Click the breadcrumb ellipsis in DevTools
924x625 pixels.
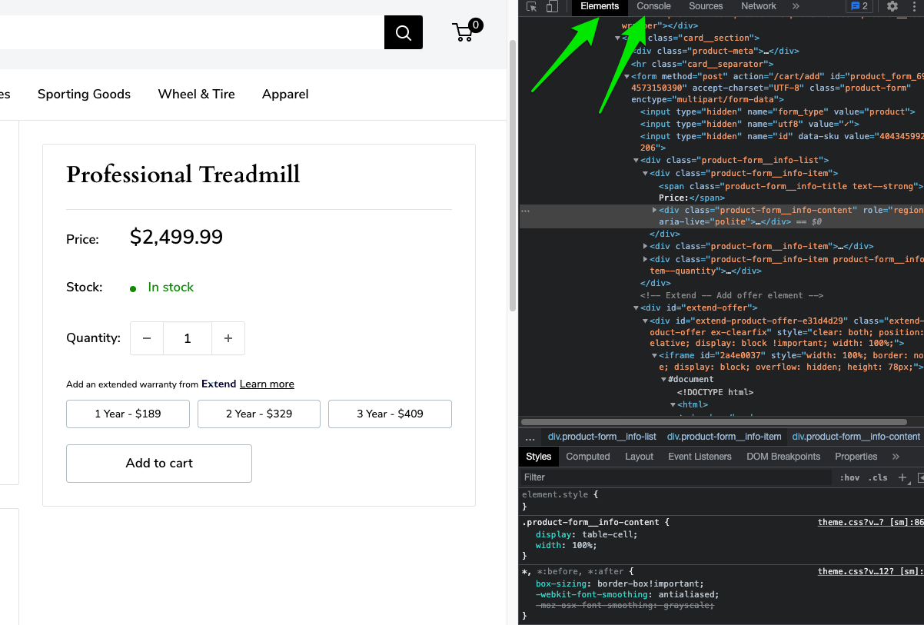coord(530,437)
